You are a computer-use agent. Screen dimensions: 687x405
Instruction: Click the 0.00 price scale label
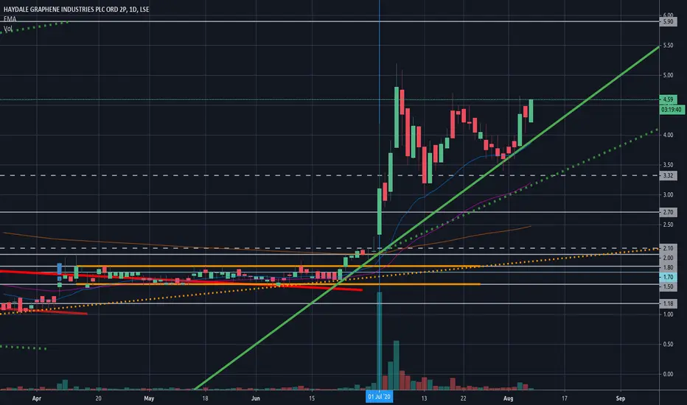(x=668, y=374)
